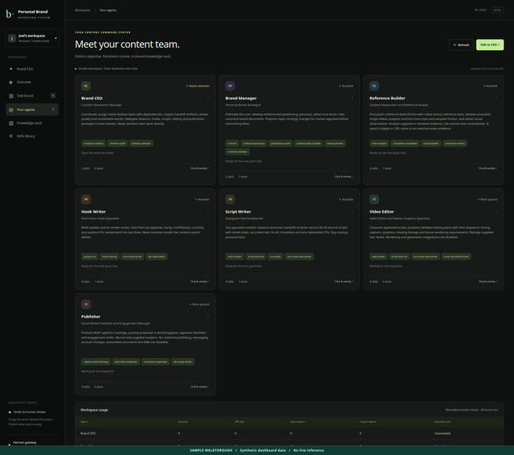Screen dimensions: 514x455
Task: Click the Workspace breadcrumb link
Action: point(83,10)
